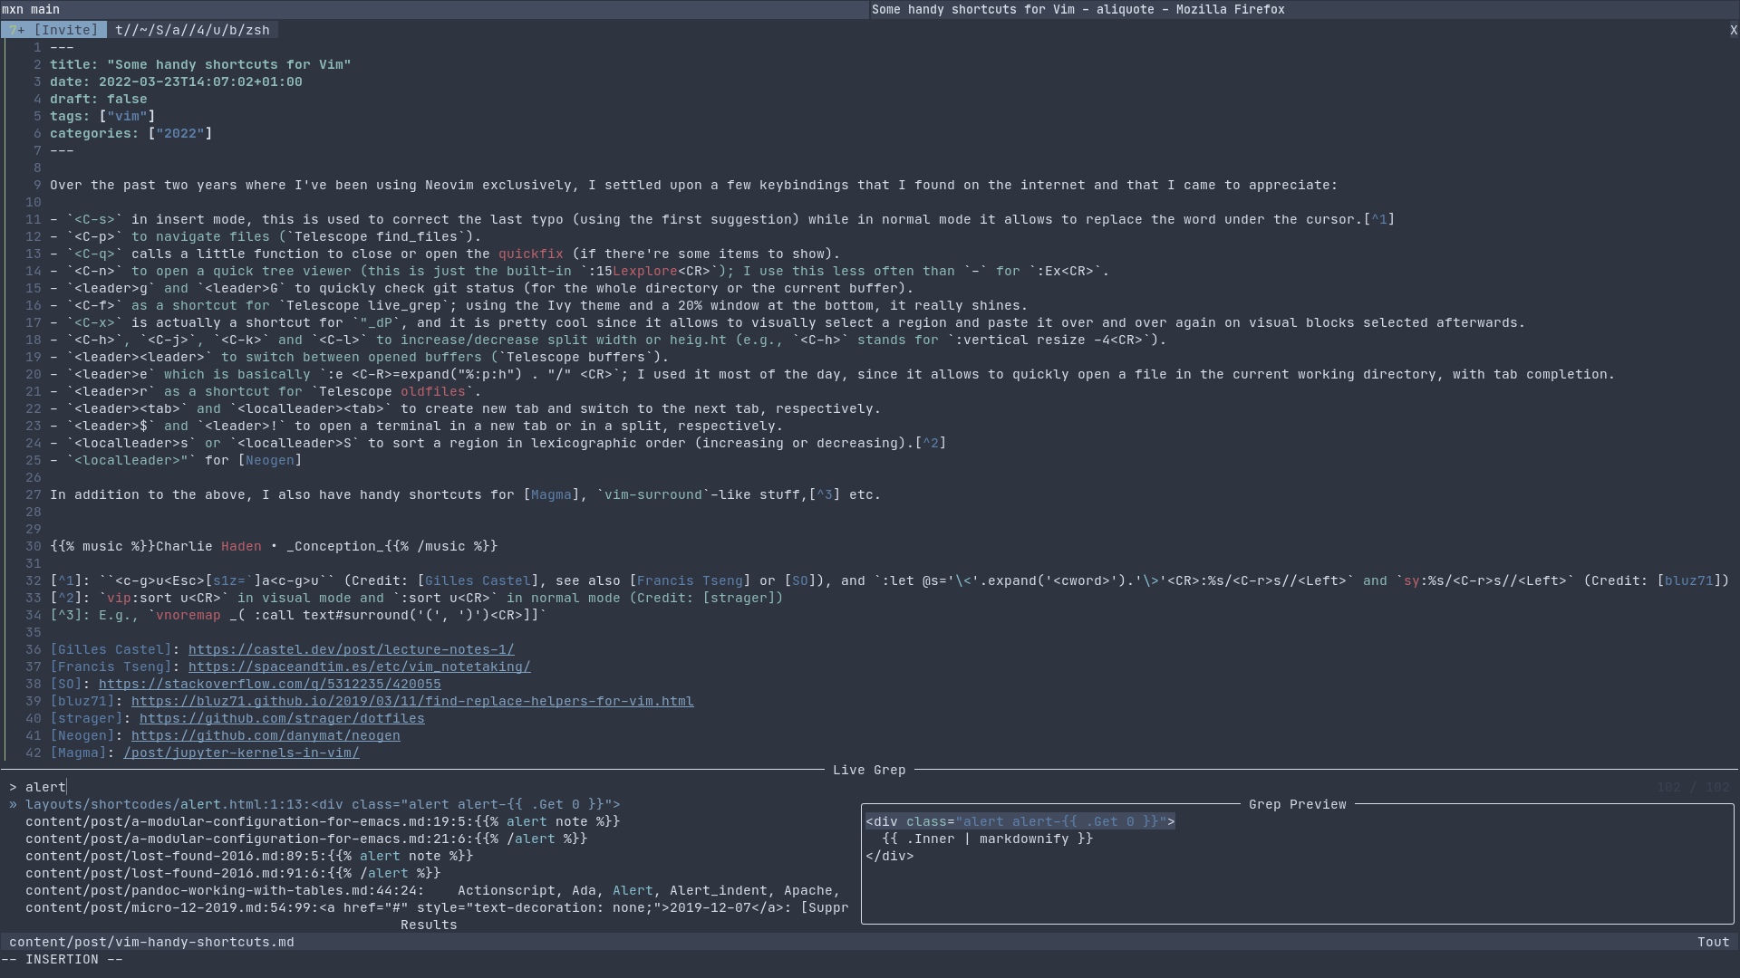
Task: Follow the stackoverflow.com link on line 38
Action: tap(269, 684)
